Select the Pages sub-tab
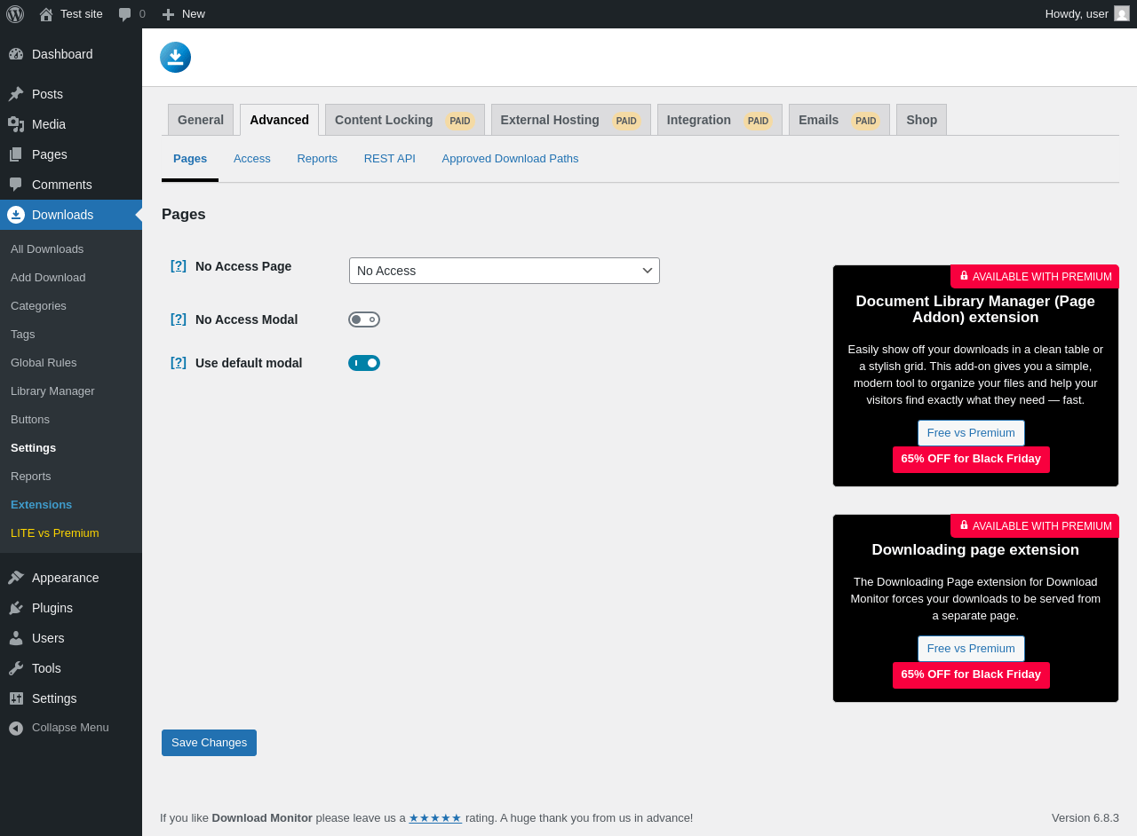The height and width of the screenshot is (836, 1137). click(190, 159)
